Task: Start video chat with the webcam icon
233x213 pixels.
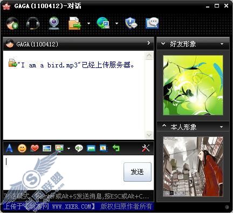Action: [x=54, y=23]
